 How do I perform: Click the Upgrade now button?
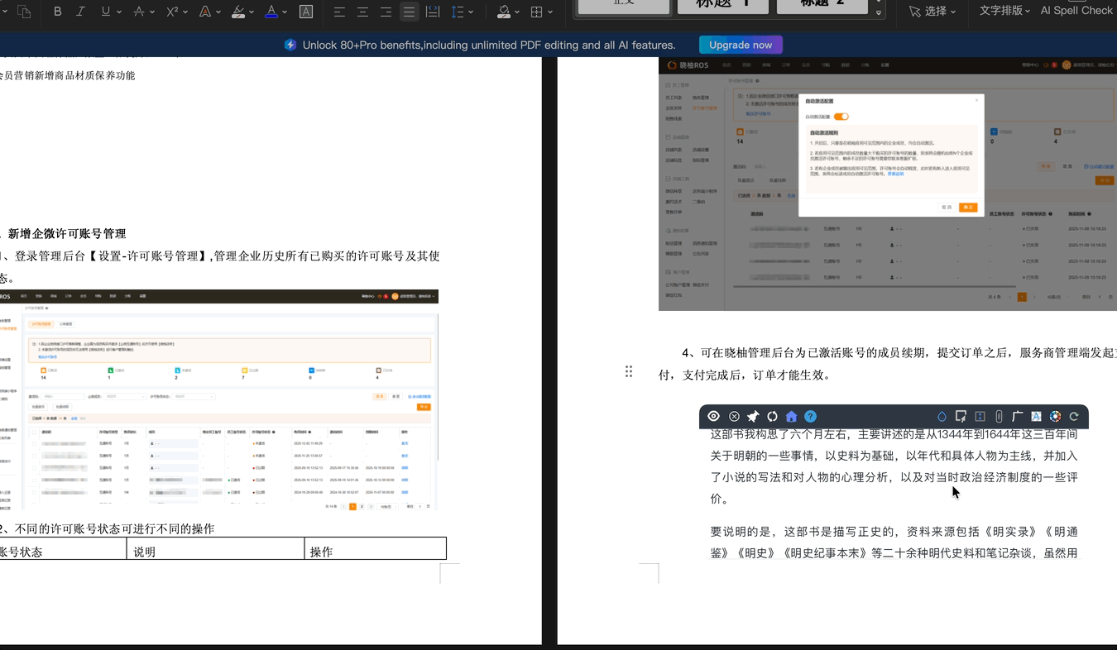(740, 45)
